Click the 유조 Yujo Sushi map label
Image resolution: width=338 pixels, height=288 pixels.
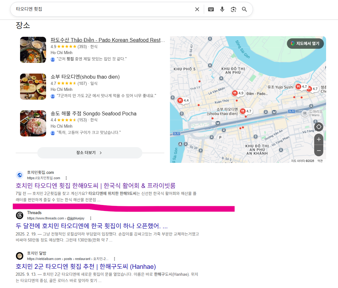280,87
